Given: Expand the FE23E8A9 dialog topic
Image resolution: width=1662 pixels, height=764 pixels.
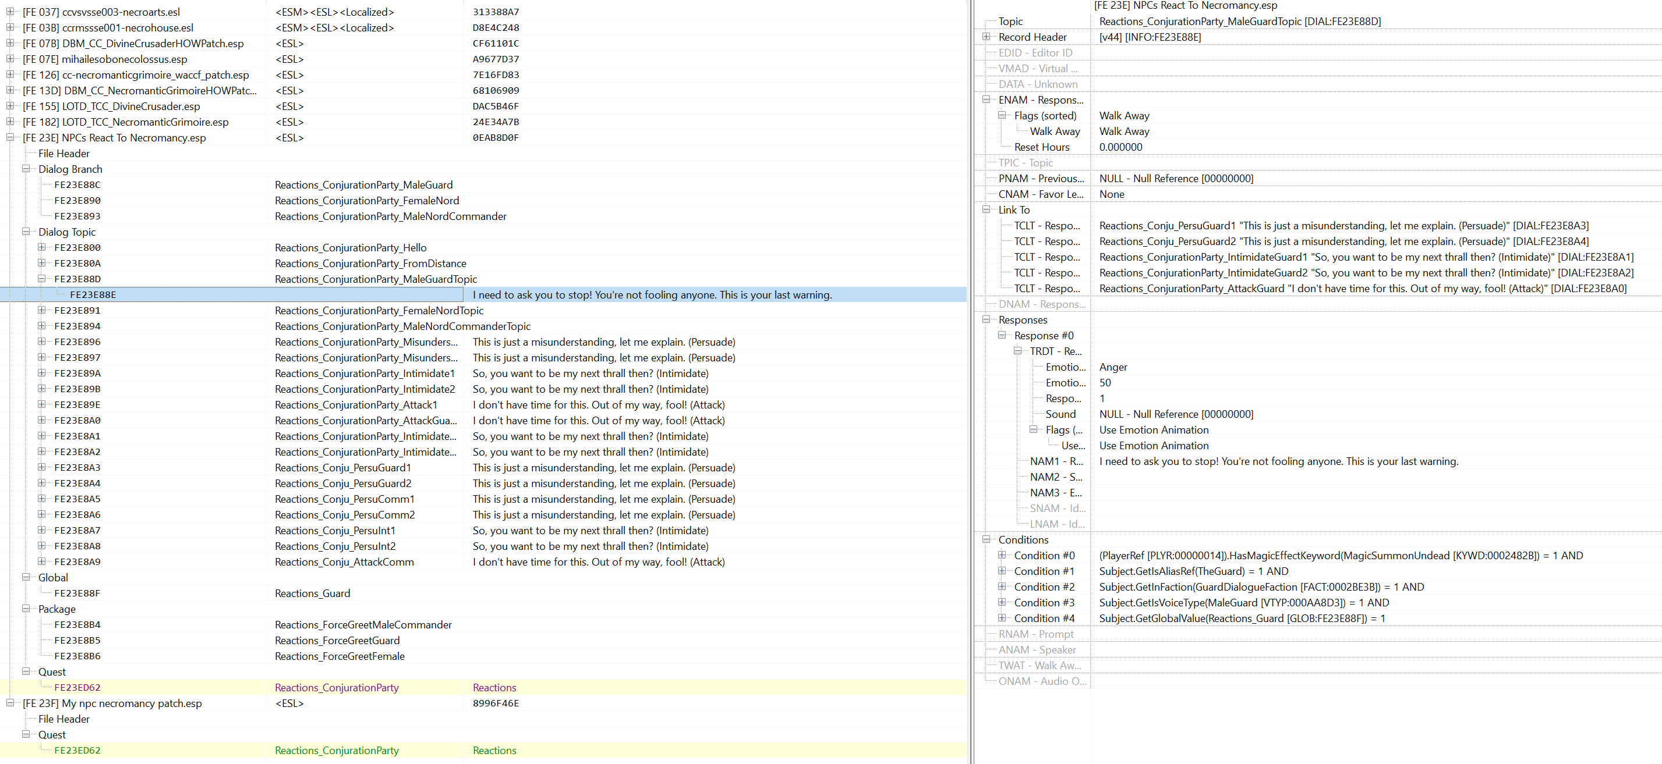Looking at the screenshot, I should coord(41,562).
